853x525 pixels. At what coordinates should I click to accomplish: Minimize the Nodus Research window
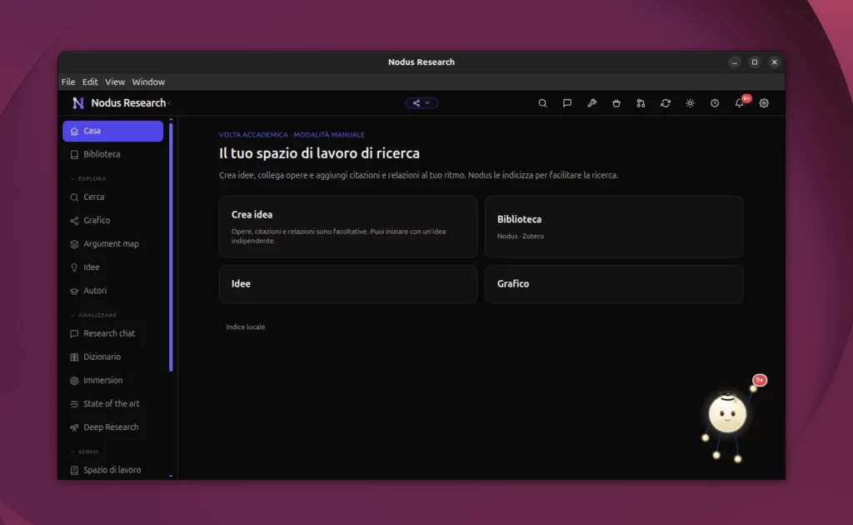coord(735,62)
